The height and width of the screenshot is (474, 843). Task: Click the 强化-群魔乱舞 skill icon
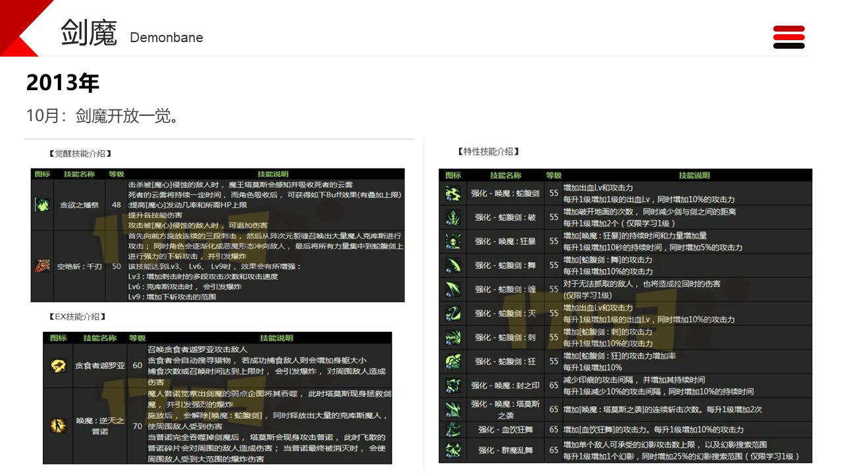tap(452, 451)
